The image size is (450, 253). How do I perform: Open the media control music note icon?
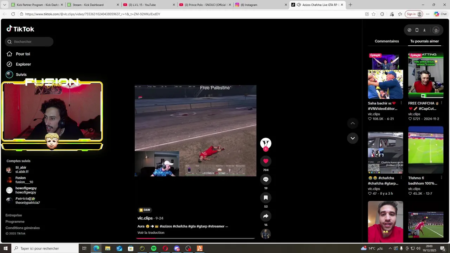click(x=392, y=14)
